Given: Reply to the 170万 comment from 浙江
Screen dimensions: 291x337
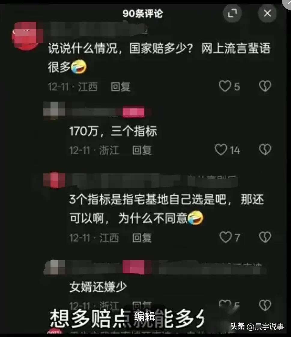Looking at the screenshot, I should click(142, 150).
